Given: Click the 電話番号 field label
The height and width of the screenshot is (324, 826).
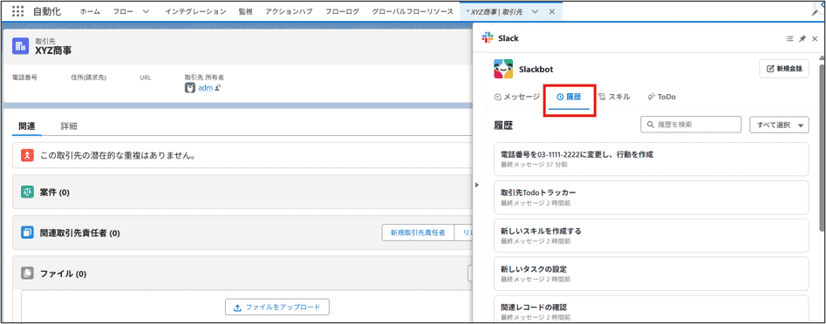Looking at the screenshot, I should [24, 78].
